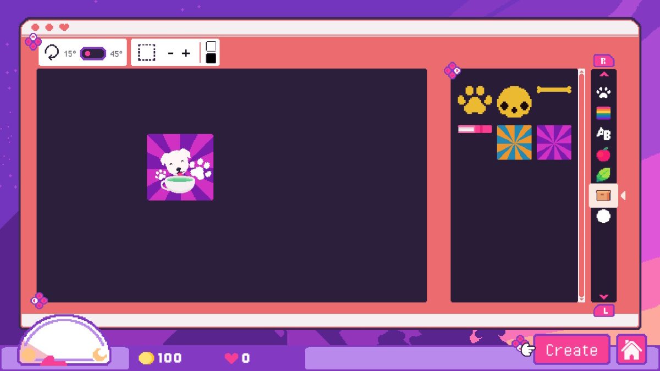
Task: Select the white color square
Action: click(211, 46)
